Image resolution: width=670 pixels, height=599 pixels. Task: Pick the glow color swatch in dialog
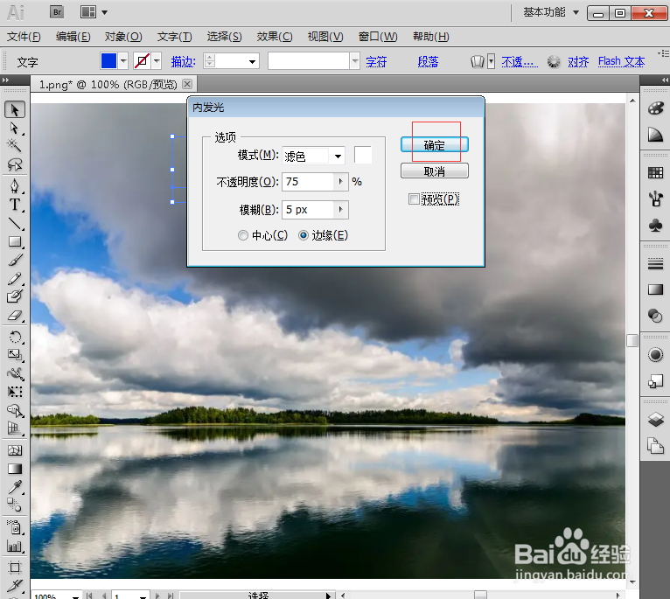pos(363,155)
